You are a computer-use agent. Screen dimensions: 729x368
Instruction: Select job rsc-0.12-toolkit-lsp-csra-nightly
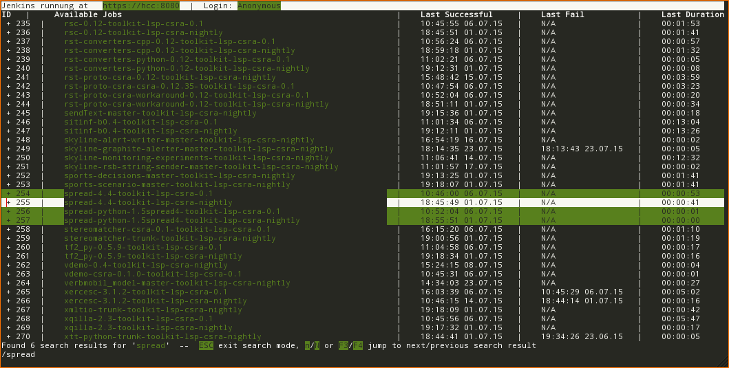[143, 33]
